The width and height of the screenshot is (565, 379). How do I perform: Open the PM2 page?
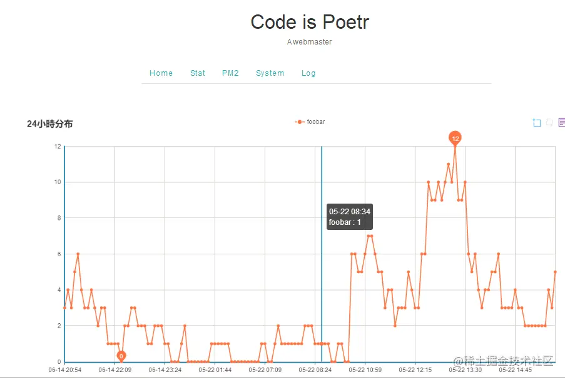click(230, 73)
